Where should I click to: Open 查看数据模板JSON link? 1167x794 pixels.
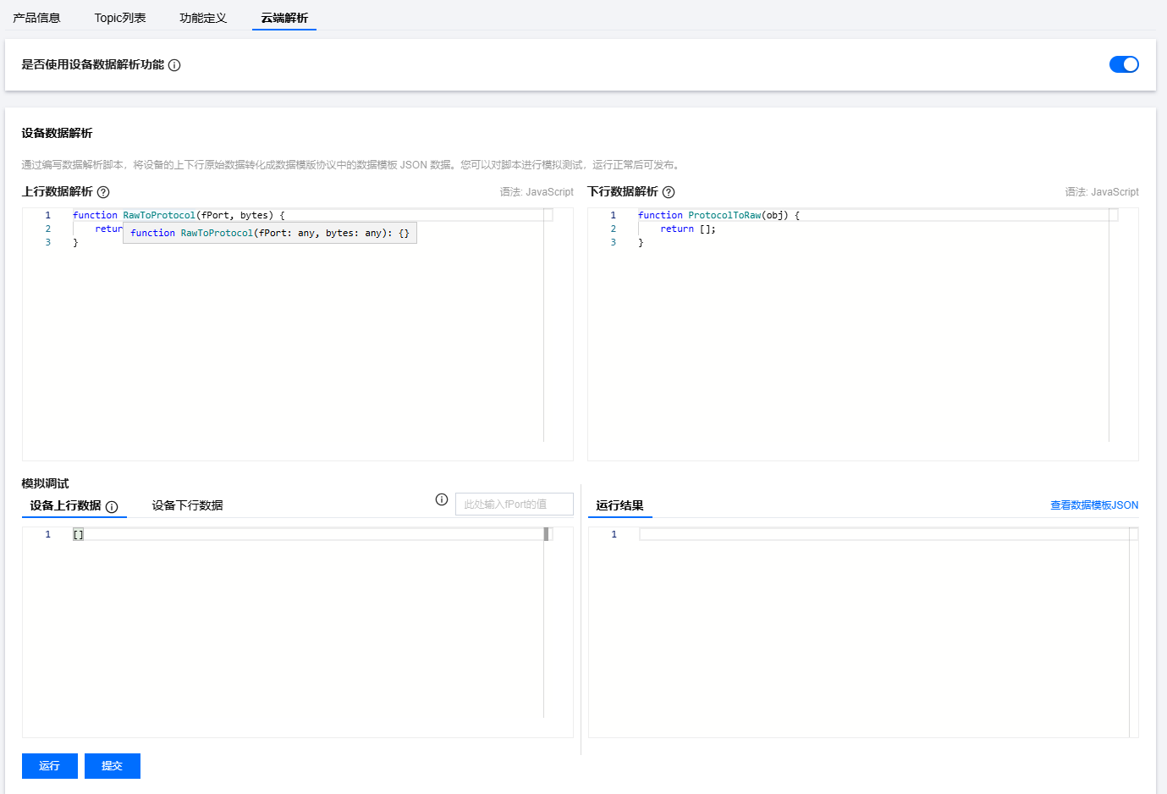pyautogui.click(x=1093, y=505)
